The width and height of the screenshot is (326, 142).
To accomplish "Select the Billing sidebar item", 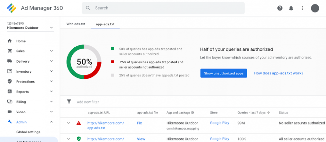I will [x=21, y=102].
